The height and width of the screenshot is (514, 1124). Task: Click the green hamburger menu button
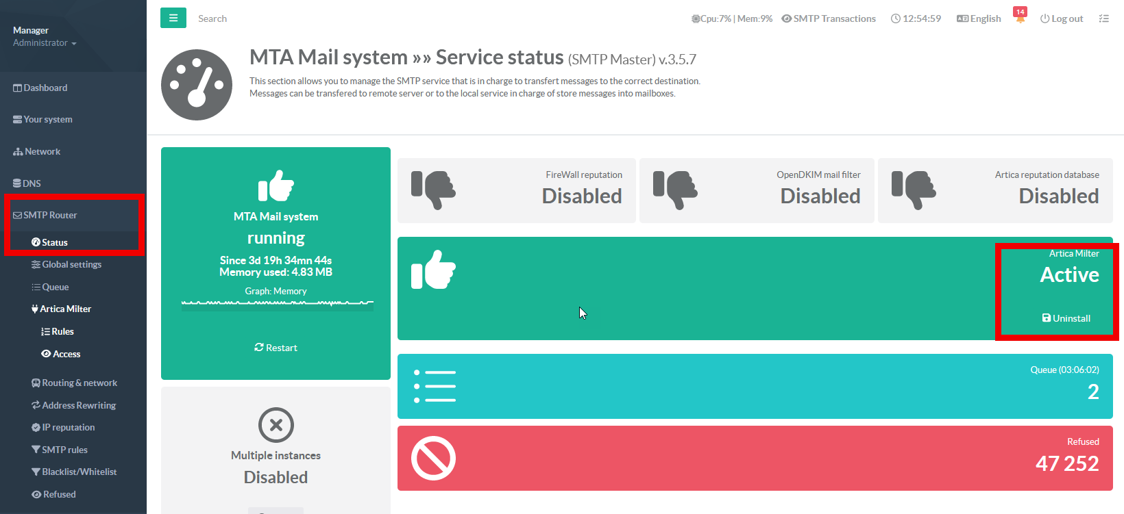[x=173, y=18]
